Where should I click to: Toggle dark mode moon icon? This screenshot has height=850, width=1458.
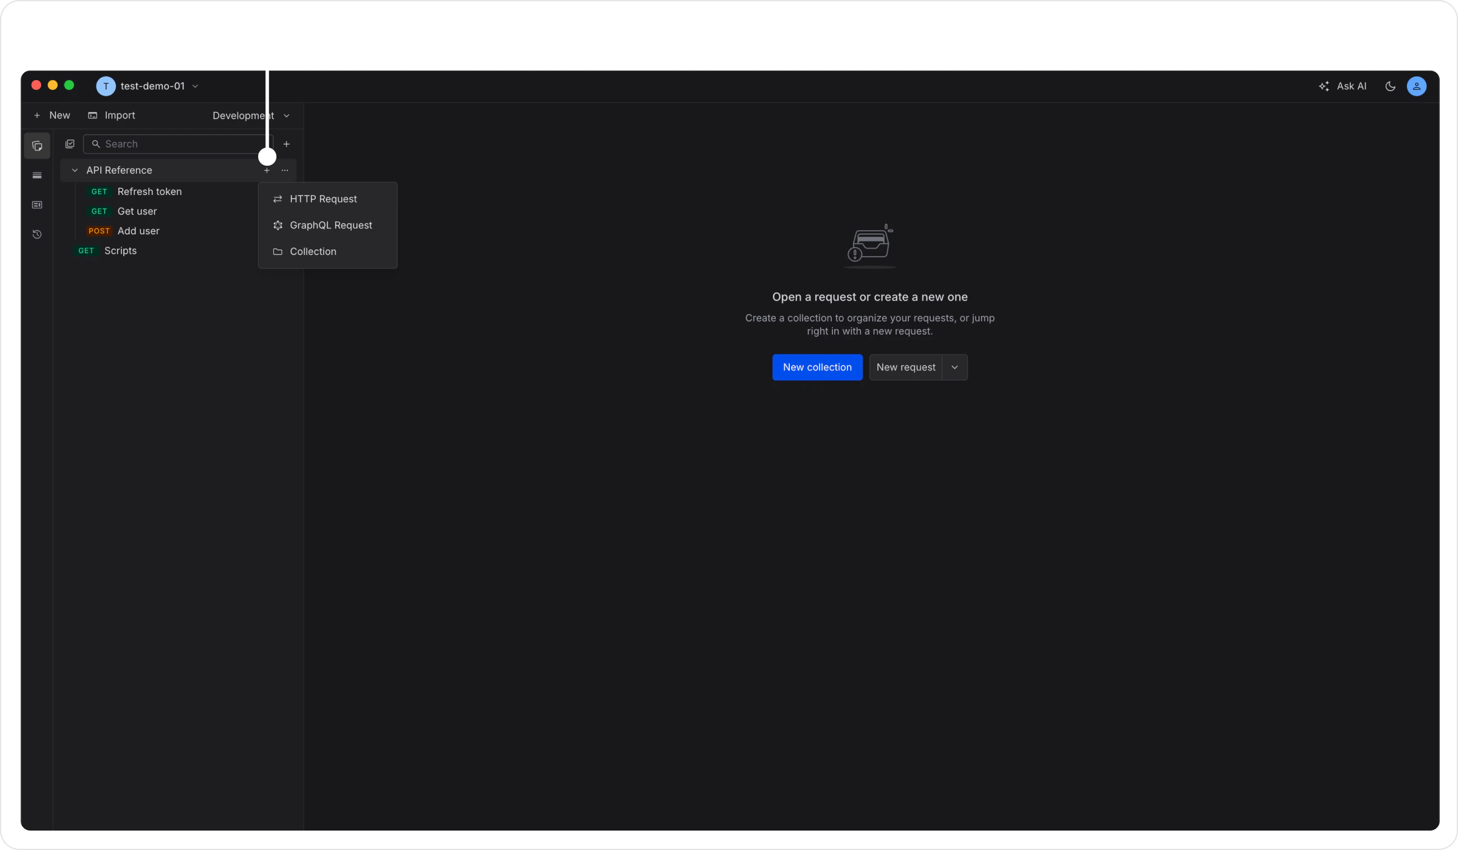pos(1390,86)
